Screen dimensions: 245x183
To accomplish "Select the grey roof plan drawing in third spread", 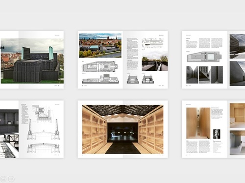I will point(204,57).
